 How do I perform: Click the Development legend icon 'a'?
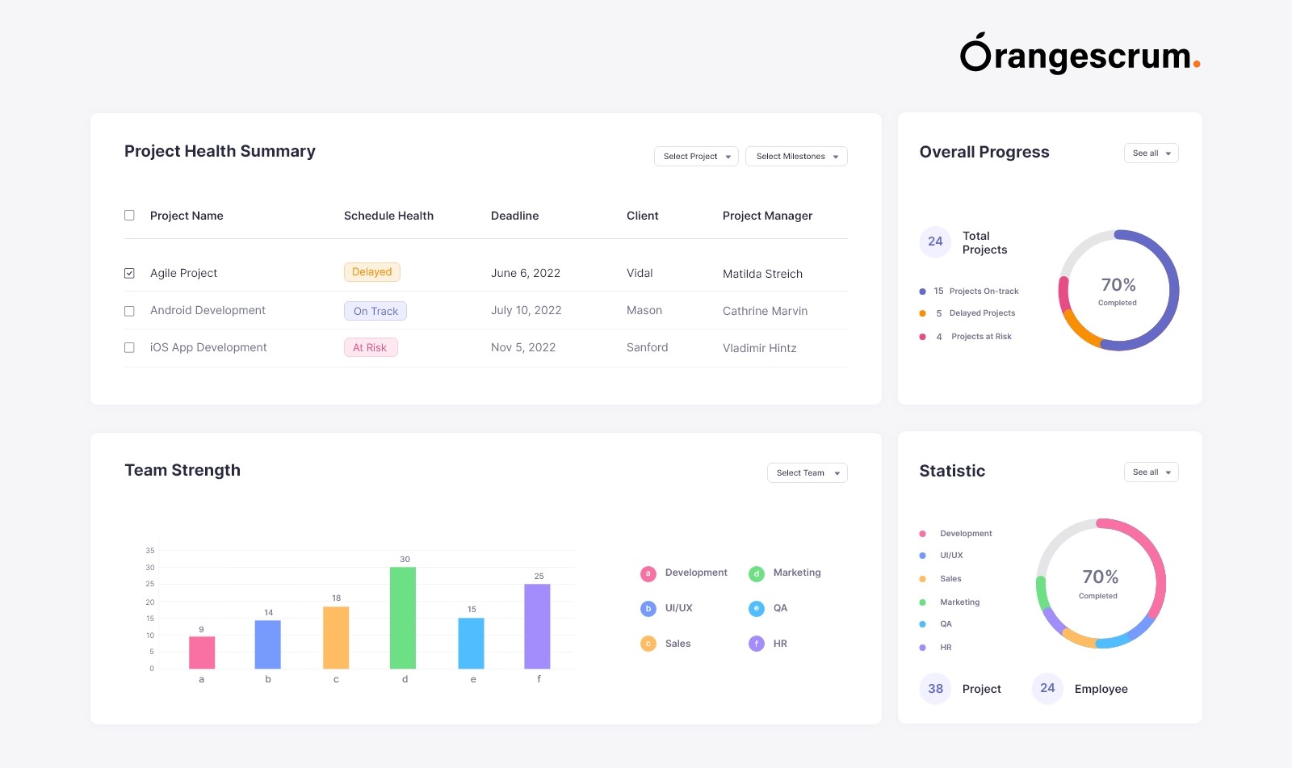(x=648, y=573)
